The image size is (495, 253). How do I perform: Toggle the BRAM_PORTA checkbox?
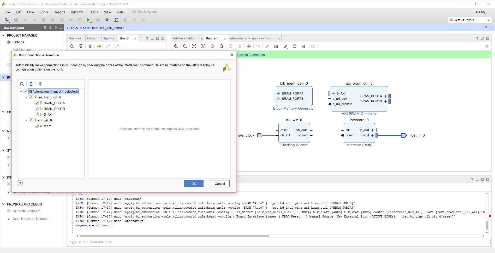(37, 103)
